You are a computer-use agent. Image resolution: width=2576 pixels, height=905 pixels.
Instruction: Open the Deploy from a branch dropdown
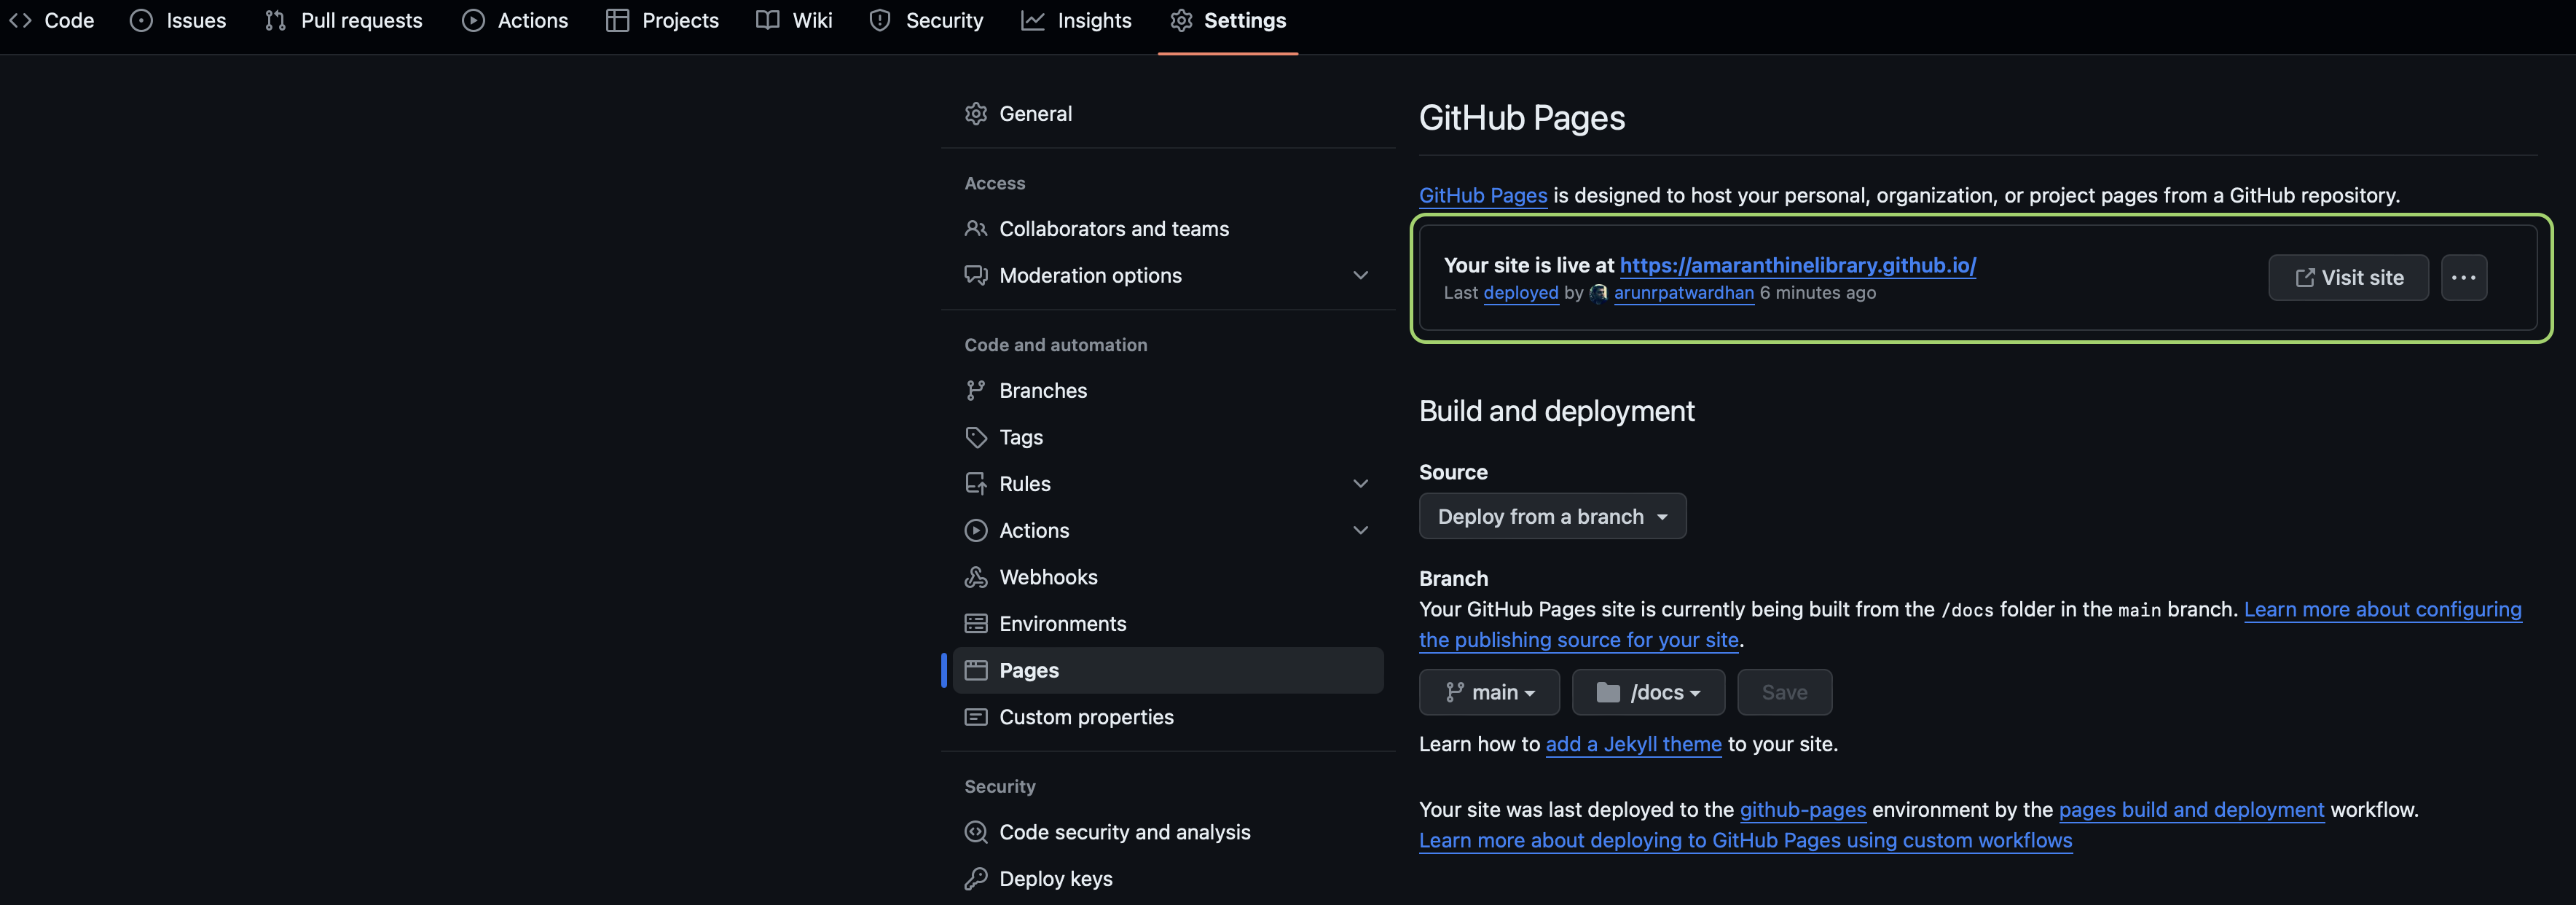coord(1552,517)
